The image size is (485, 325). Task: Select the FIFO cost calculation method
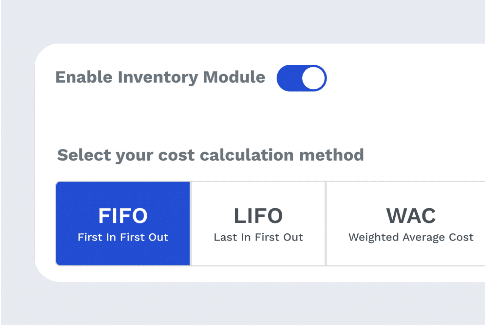click(x=123, y=223)
